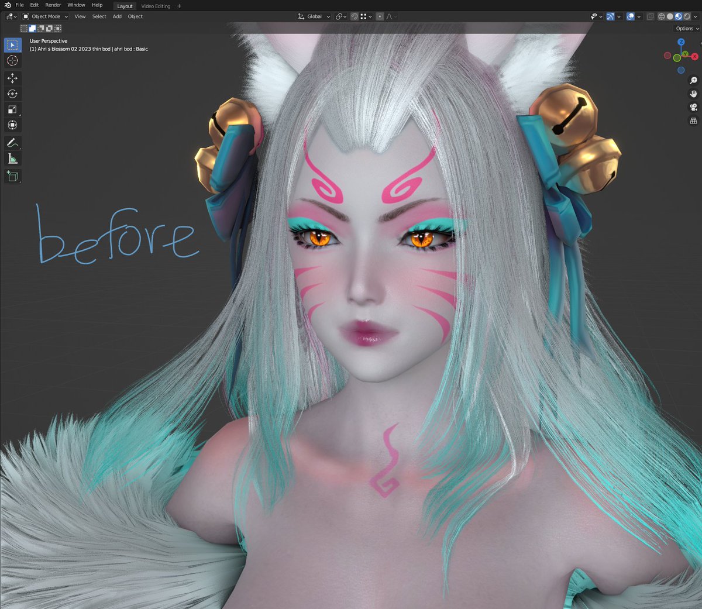Open the Object Mode dropdown
The width and height of the screenshot is (702, 609).
point(46,16)
